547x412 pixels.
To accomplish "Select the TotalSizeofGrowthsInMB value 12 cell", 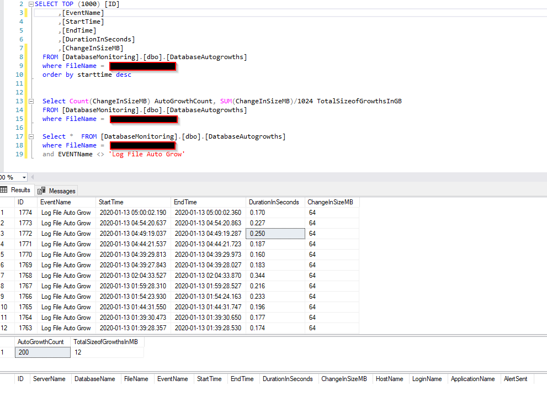I will coord(107,352).
